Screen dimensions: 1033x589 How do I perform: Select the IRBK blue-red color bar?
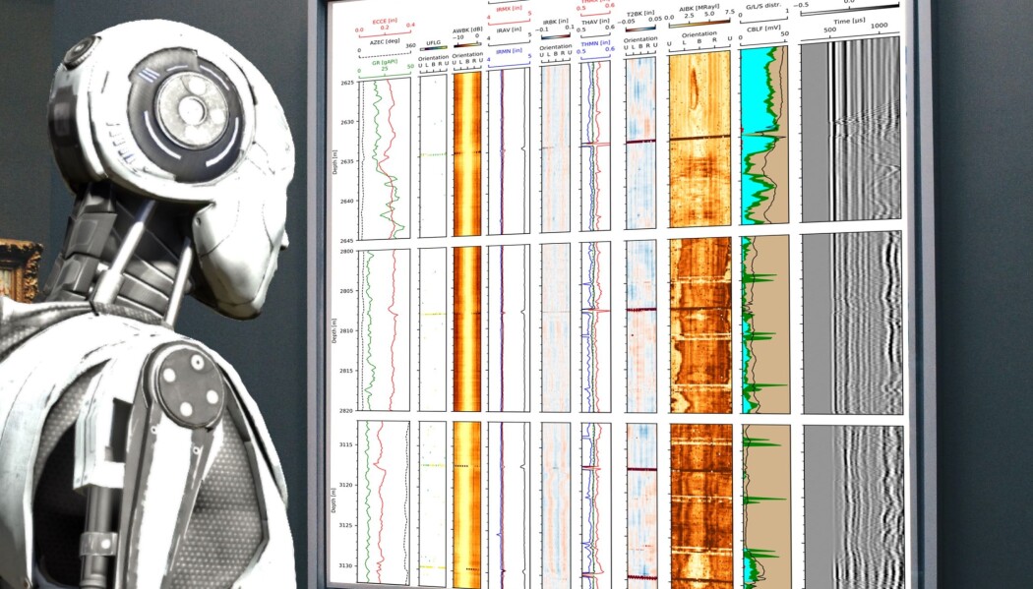pyautogui.click(x=556, y=36)
